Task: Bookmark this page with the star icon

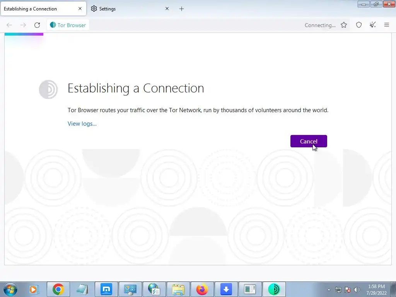Action: click(344, 25)
